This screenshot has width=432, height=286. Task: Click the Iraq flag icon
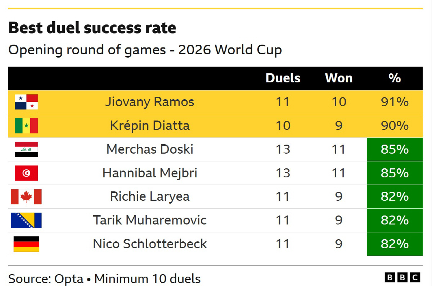coord(26,149)
